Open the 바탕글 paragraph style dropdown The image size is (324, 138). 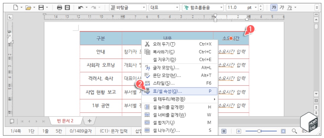[x=144, y=8]
